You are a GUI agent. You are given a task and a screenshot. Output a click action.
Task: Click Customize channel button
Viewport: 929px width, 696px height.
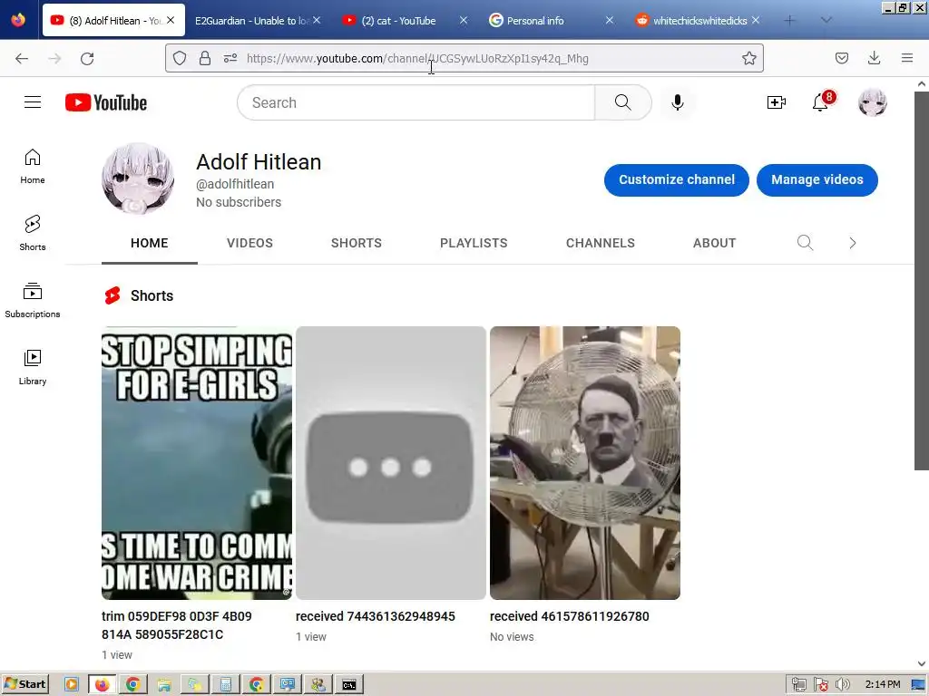[677, 180]
